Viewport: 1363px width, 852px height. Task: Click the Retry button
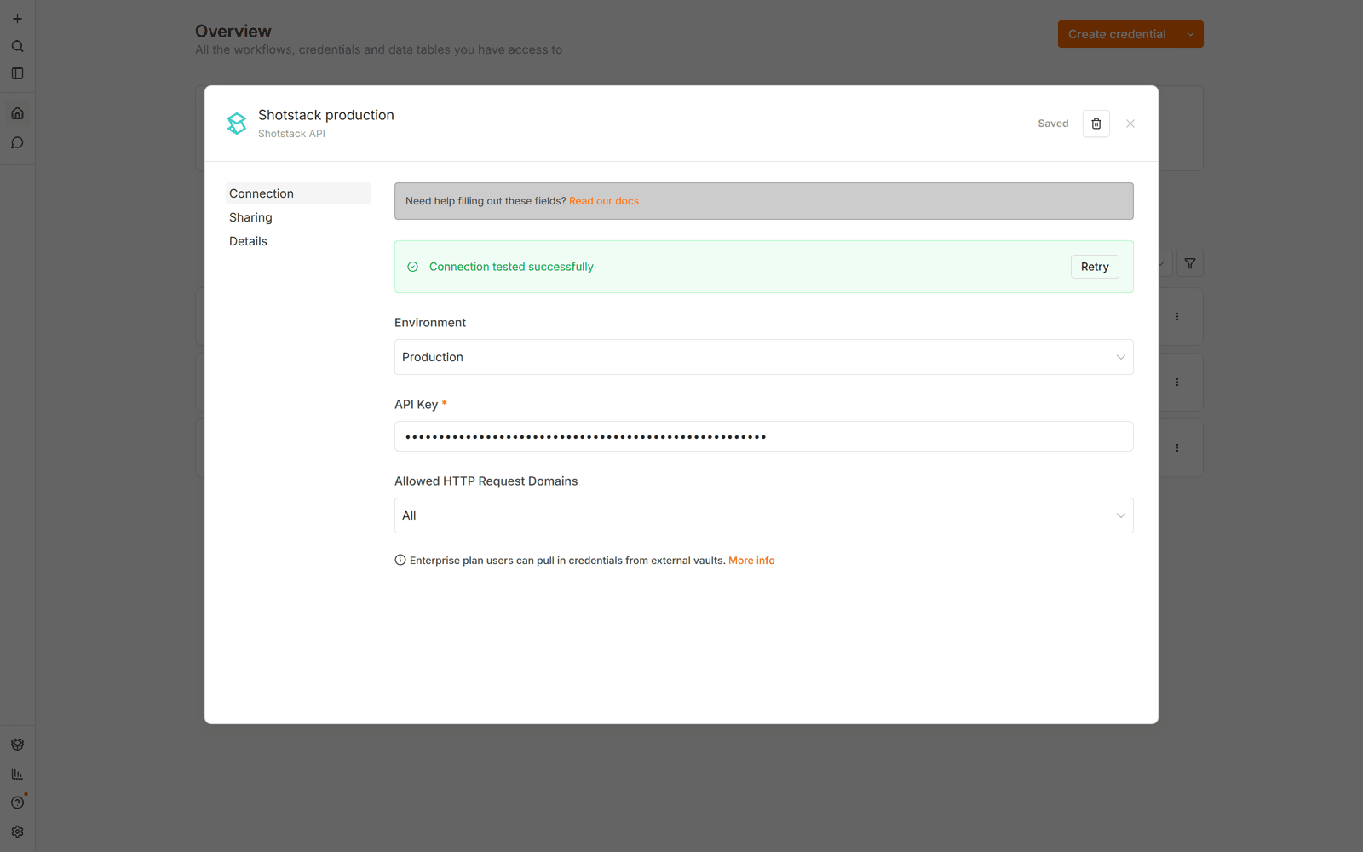[1095, 267]
